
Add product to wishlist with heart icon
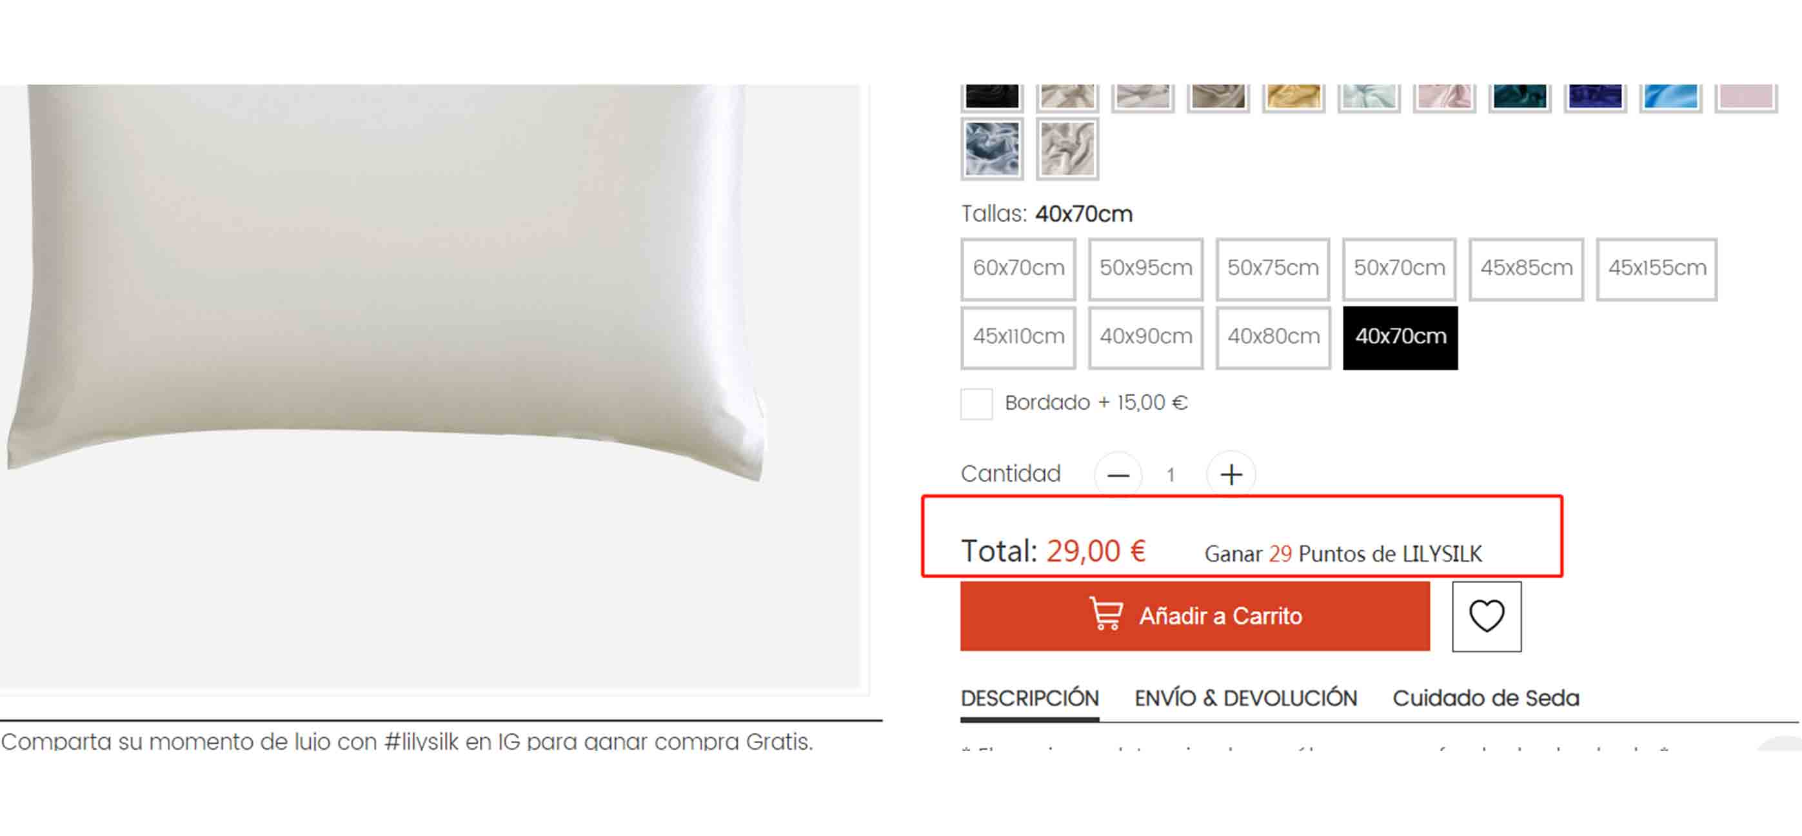pyautogui.click(x=1486, y=616)
